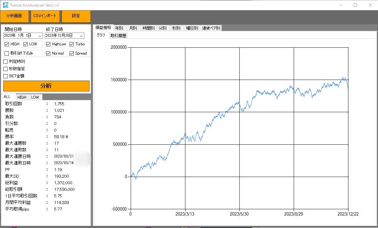Click the 負数 value 734
The image size is (378, 228).
(x=58, y=117)
